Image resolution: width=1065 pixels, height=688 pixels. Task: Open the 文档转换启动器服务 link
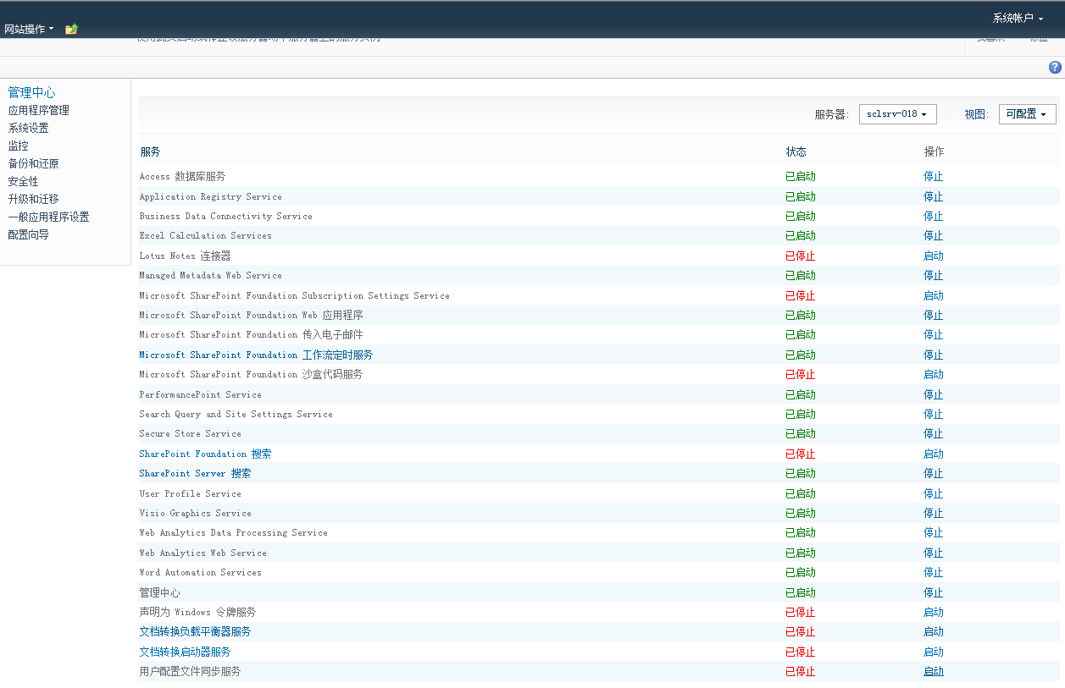pos(185,652)
